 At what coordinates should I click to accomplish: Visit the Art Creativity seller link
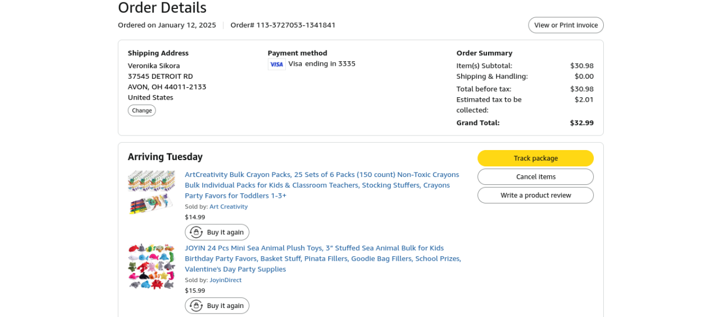(x=229, y=207)
